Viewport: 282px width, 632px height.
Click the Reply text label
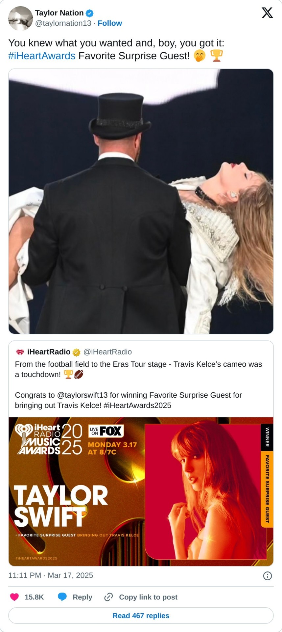[x=82, y=597]
